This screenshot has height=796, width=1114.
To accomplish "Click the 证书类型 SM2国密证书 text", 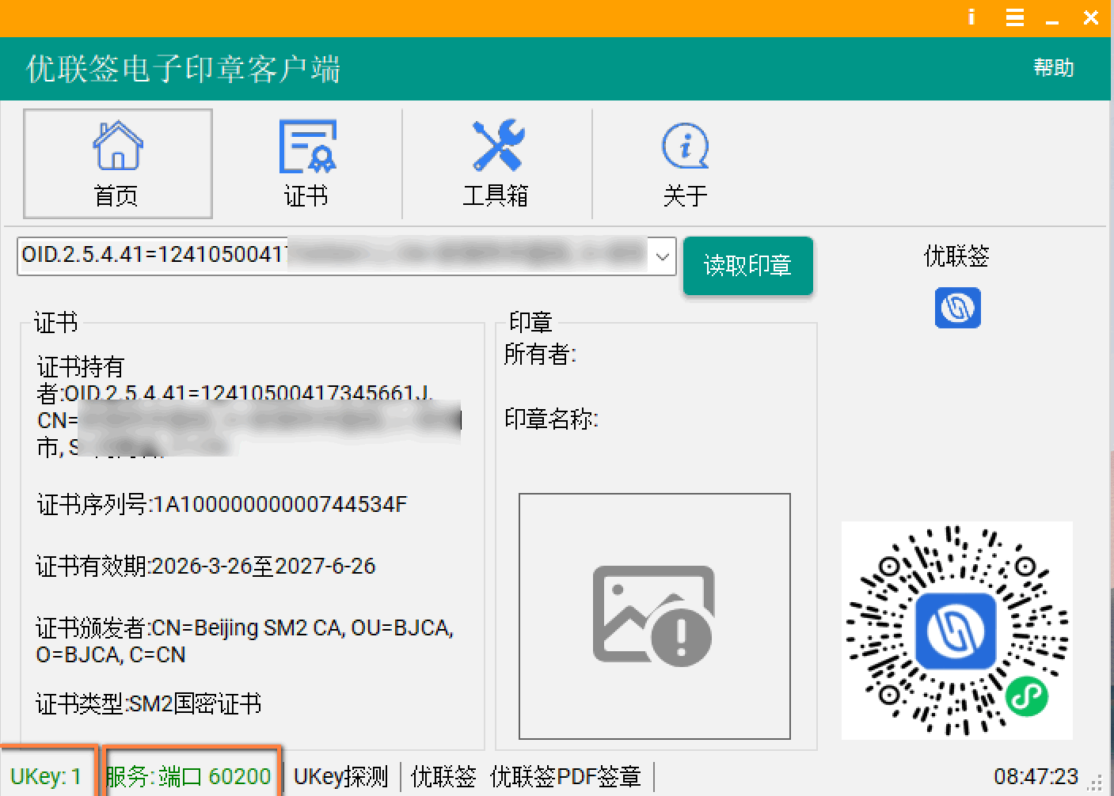I will point(150,703).
